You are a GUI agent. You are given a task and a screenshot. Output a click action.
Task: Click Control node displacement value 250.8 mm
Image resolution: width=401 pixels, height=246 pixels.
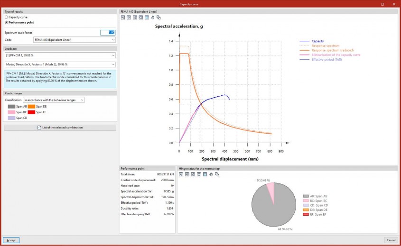pos(168,180)
